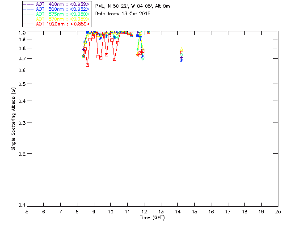
Task: Click the 'Data from: 13 Oct 2015' text
Action: coord(123,13)
